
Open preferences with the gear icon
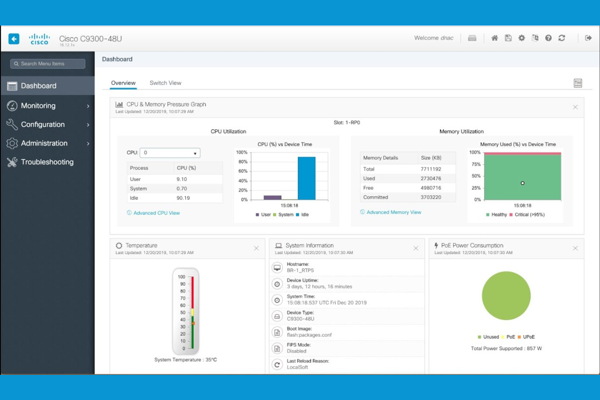coord(521,38)
